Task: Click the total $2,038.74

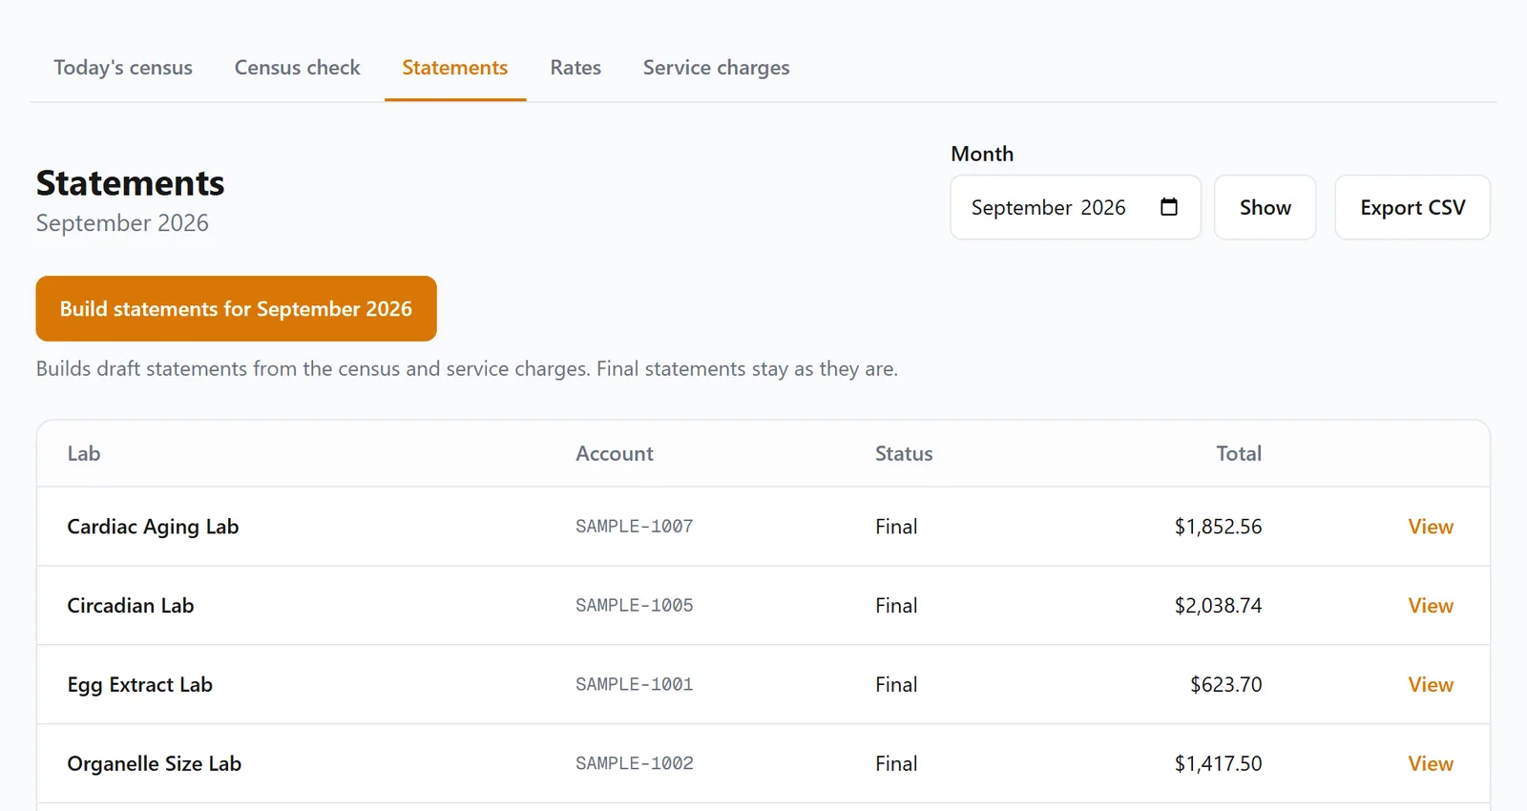Action: (1218, 606)
